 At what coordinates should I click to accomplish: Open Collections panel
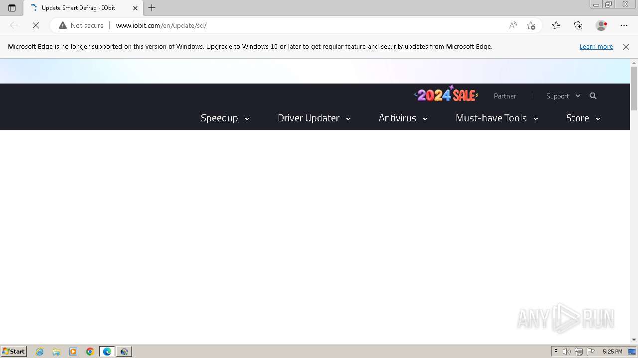(578, 25)
